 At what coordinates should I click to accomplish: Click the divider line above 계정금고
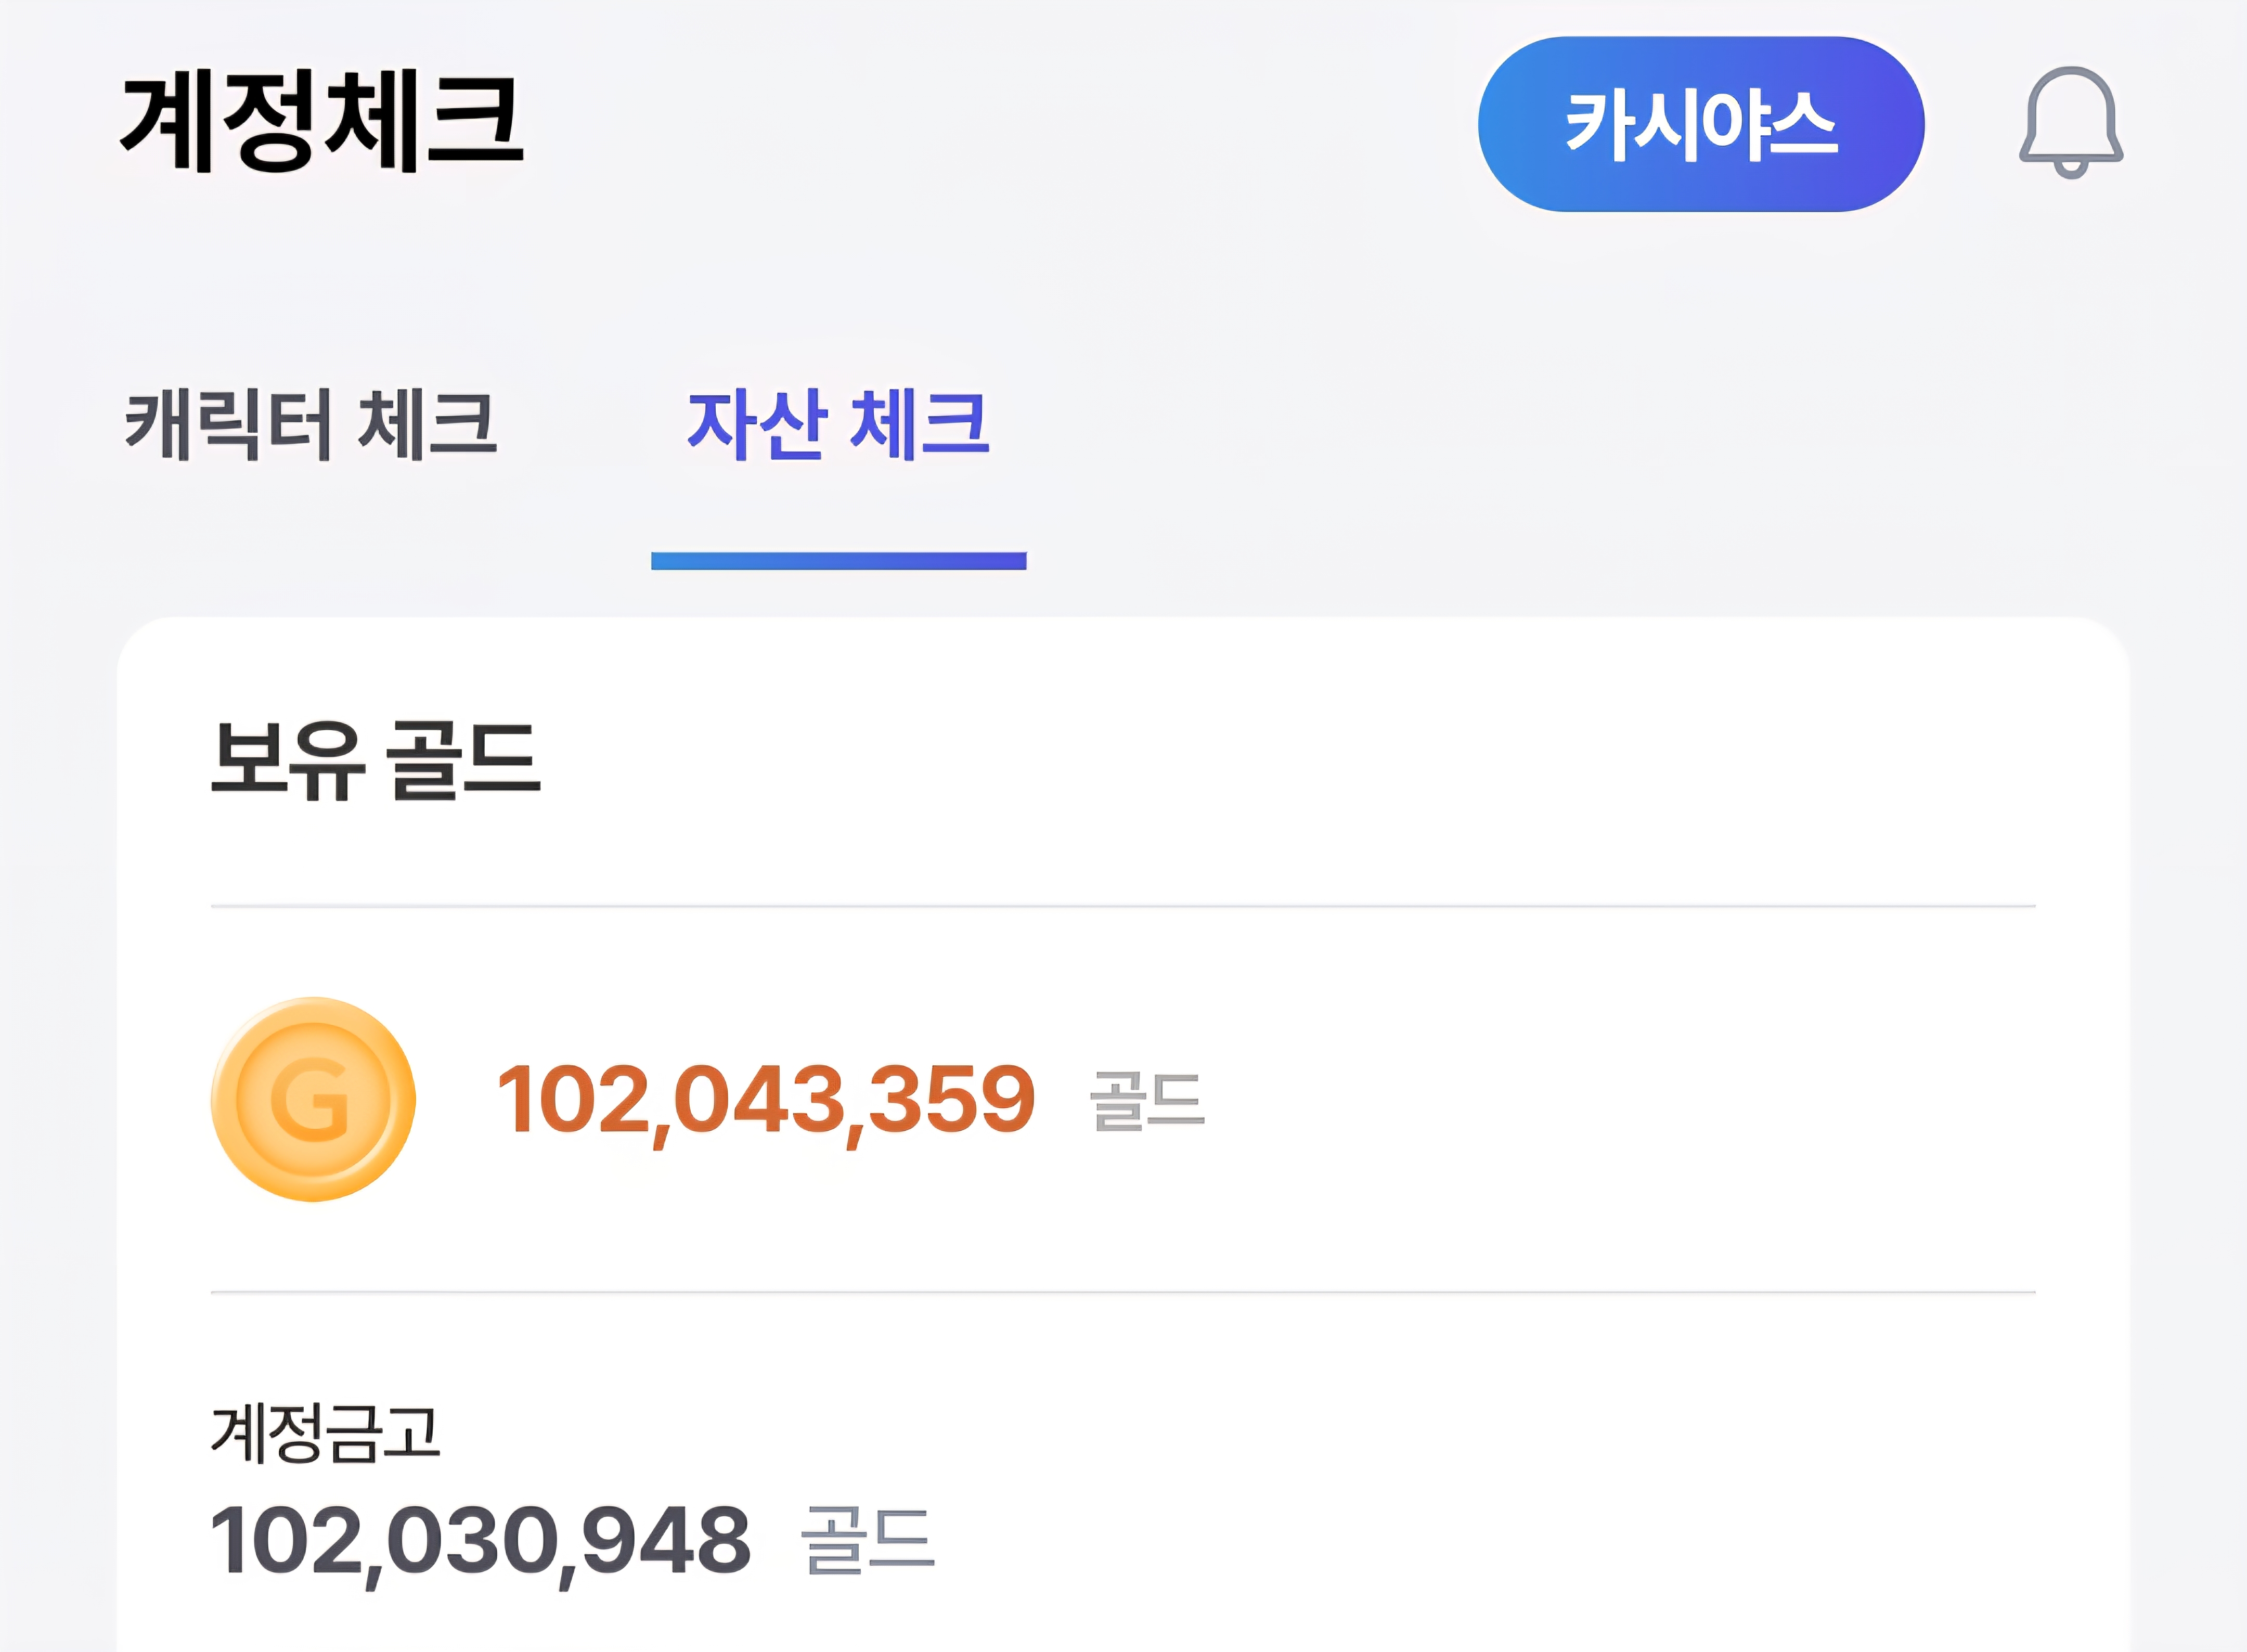click(x=1122, y=1292)
